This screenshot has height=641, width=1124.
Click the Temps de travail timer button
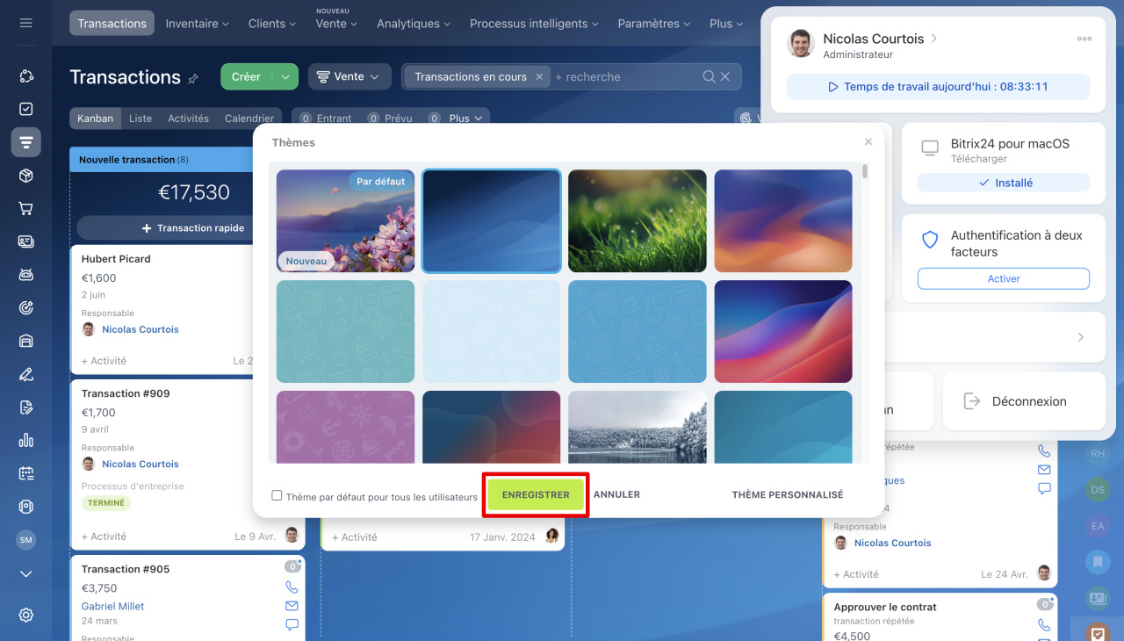tap(938, 87)
